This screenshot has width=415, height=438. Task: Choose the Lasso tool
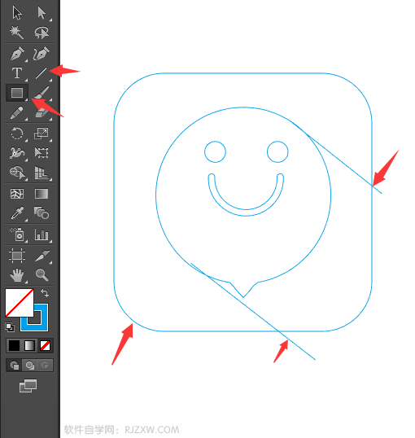[x=41, y=33]
